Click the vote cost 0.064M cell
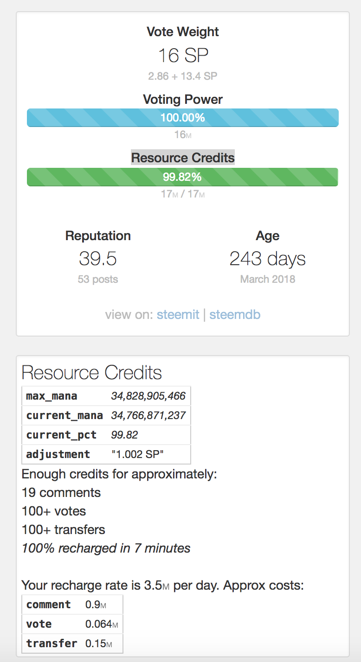The width and height of the screenshot is (361, 662). 101,624
